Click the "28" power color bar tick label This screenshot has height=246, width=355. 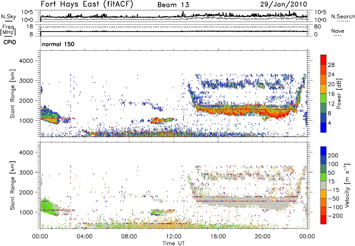(331, 65)
